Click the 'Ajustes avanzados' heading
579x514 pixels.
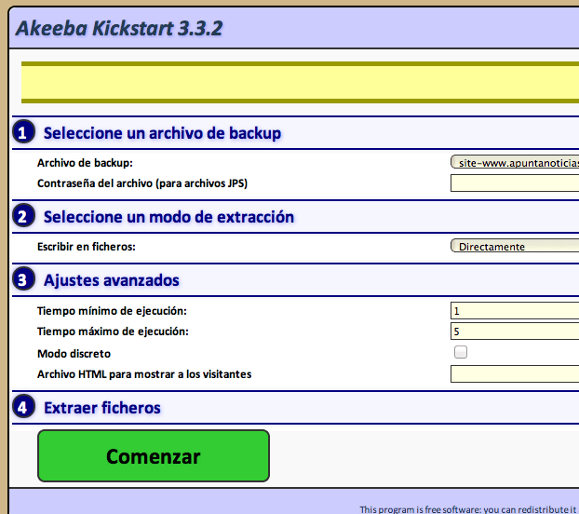pyautogui.click(x=112, y=280)
